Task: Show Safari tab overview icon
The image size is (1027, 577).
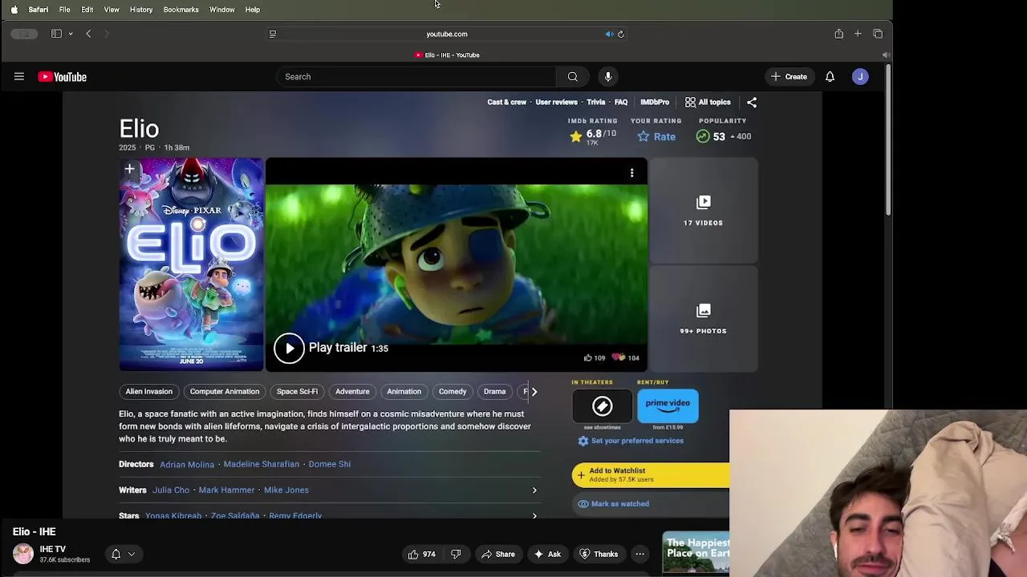Action: 878,34
